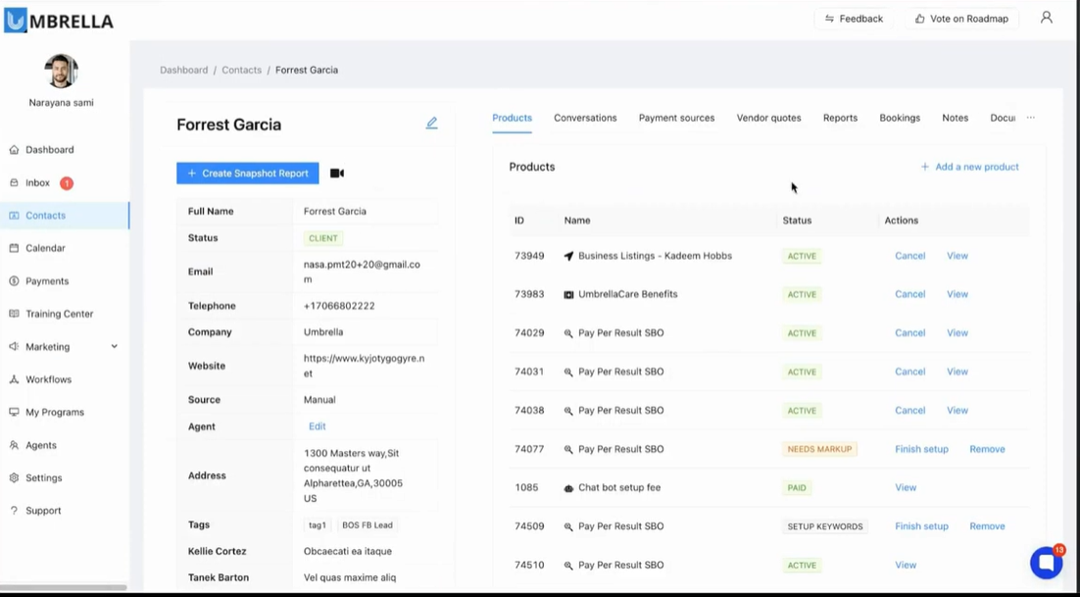Click Finish setup for product 74077
Image resolution: width=1080 pixels, height=597 pixels.
pyautogui.click(x=921, y=449)
